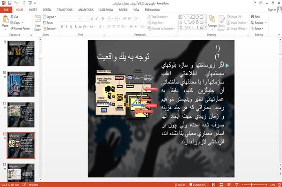
Task: Open PowerPoint Help question mark
Action: point(255,3)
